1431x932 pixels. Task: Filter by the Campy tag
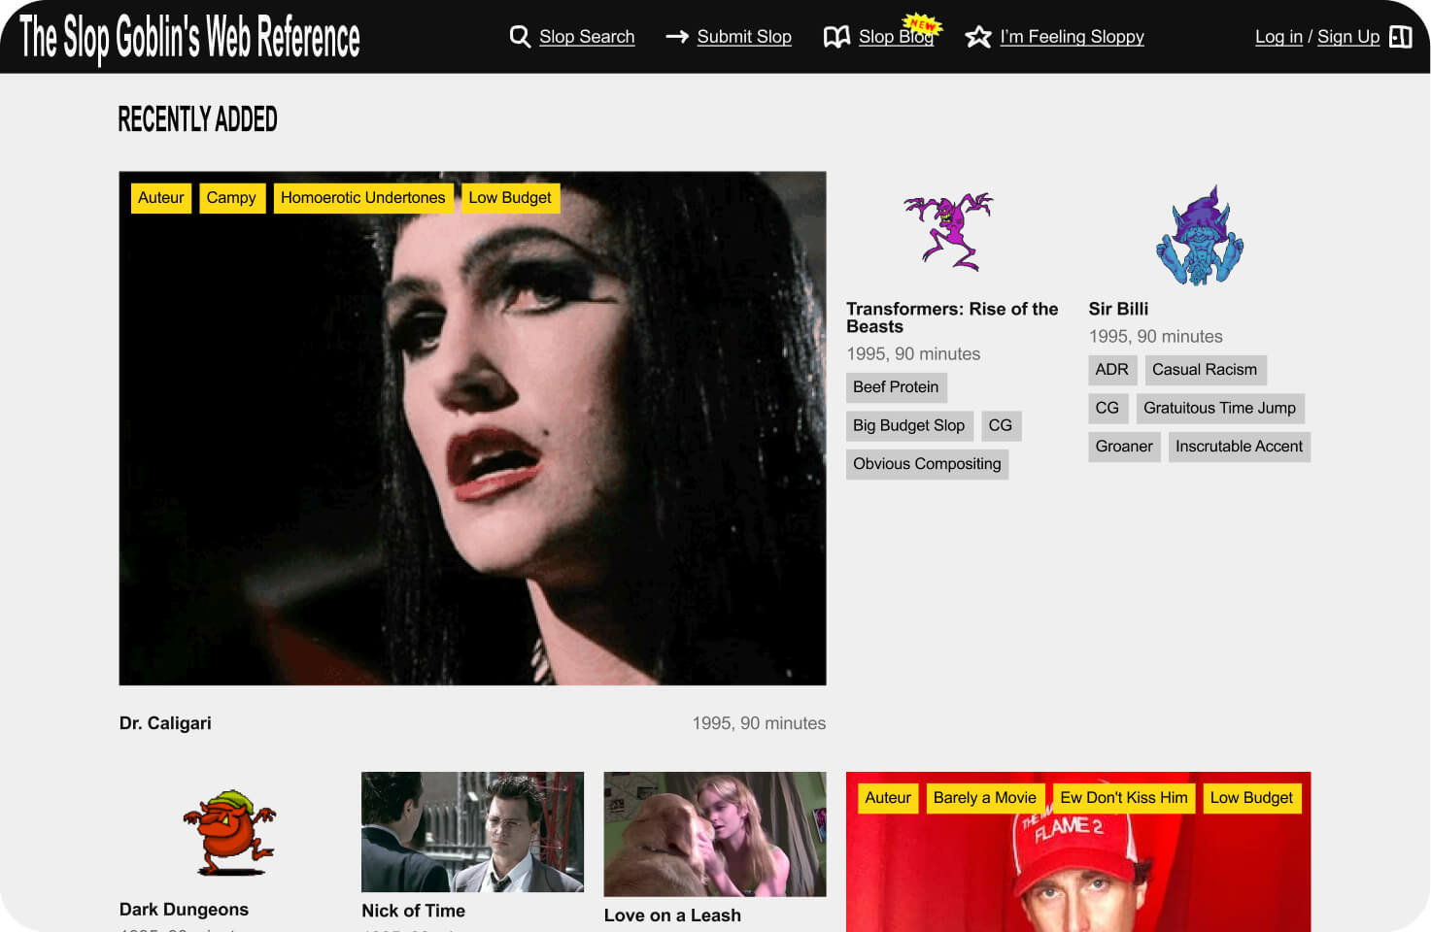point(231,198)
